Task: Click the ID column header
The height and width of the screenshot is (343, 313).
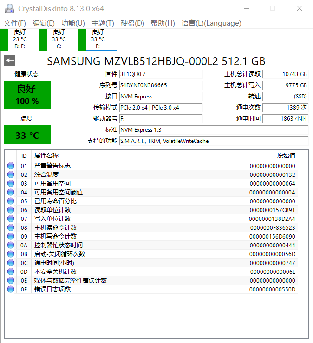Action: click(x=24, y=156)
